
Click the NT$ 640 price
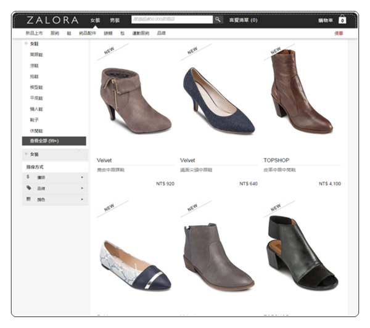(249, 184)
